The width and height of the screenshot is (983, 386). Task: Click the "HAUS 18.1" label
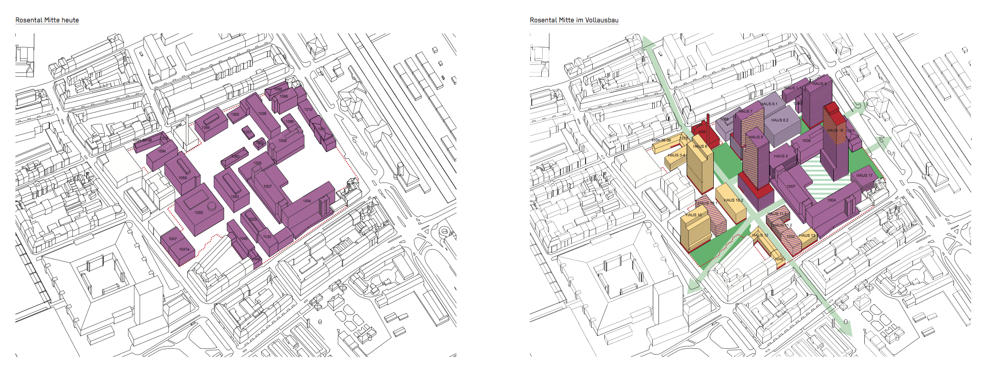[708, 203]
